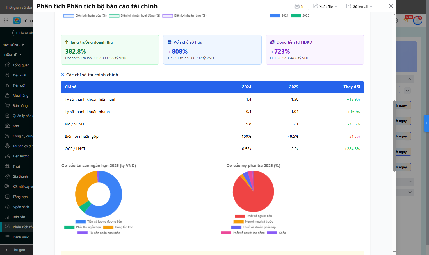The height and width of the screenshot is (255, 429).
Task: Click the Thay đổi column header
Action: click(352, 87)
